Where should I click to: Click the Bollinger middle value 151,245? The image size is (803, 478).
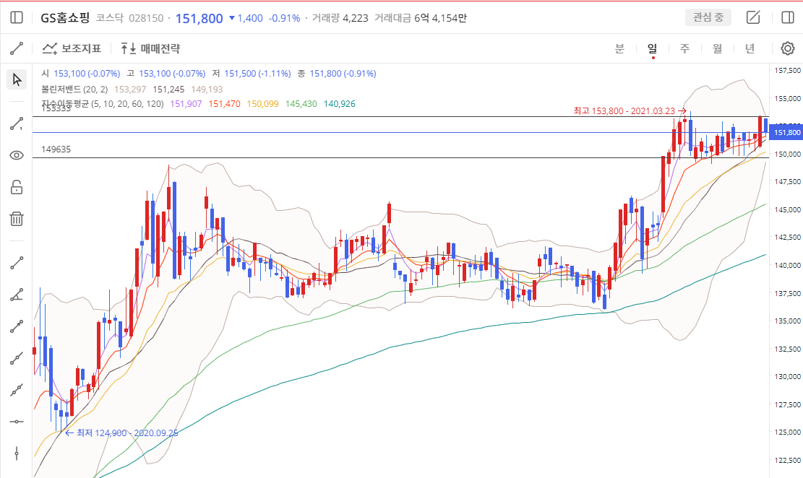tap(168, 89)
